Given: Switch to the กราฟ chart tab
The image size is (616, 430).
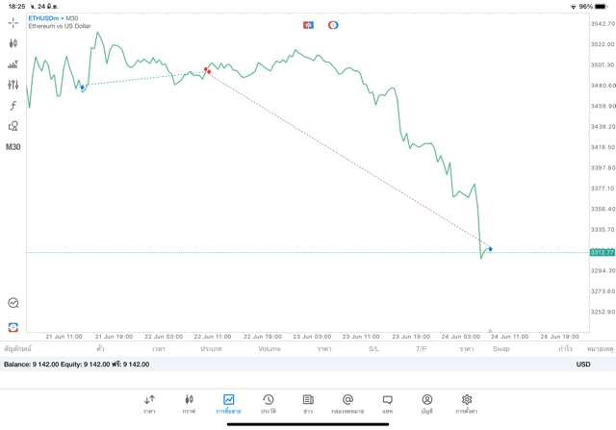Looking at the screenshot, I should tap(189, 403).
